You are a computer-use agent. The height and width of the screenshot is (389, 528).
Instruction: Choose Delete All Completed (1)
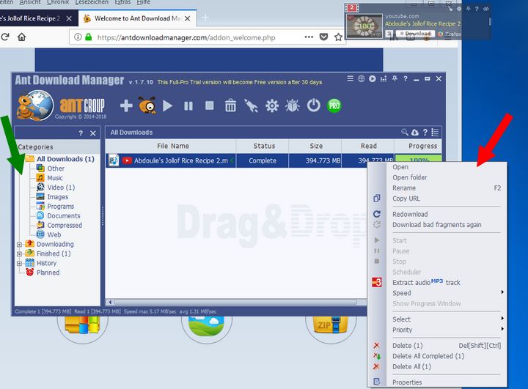click(428, 356)
